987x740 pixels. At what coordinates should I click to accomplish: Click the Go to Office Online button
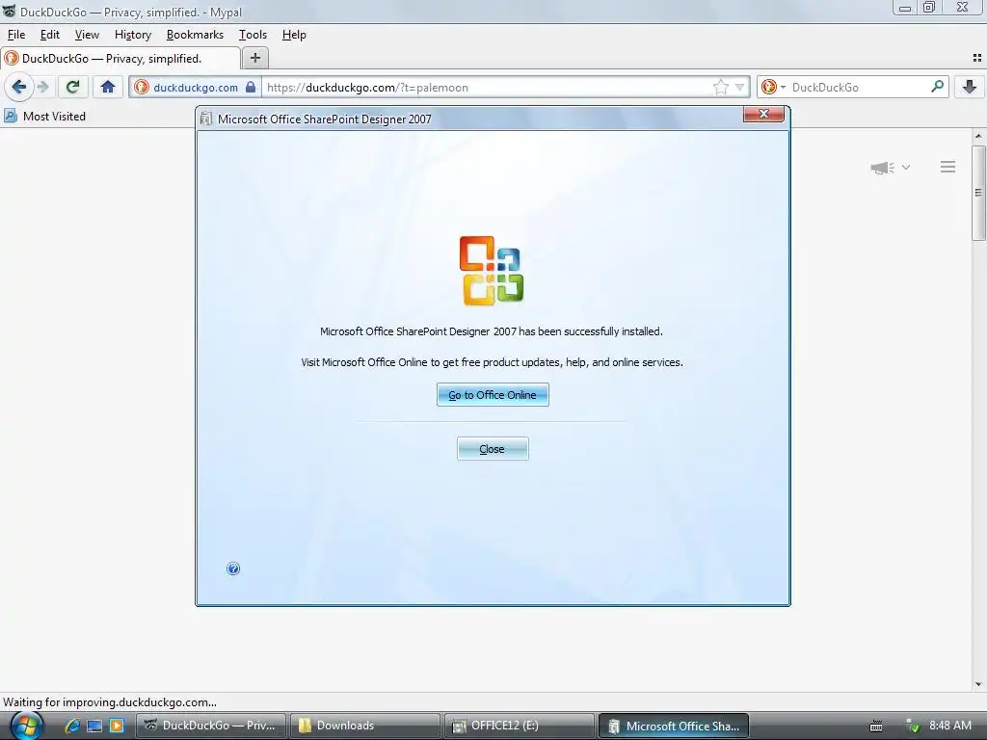(493, 394)
